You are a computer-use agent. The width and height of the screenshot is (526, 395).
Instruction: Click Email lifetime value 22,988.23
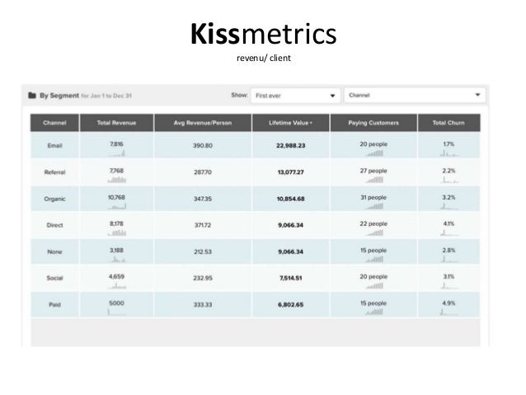pos(290,146)
